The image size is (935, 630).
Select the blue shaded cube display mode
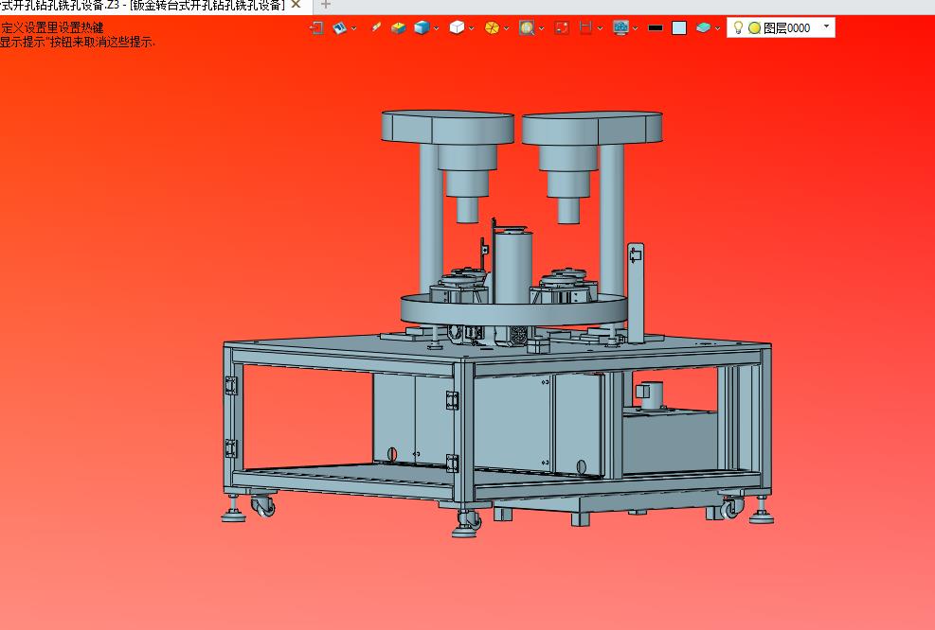422,28
